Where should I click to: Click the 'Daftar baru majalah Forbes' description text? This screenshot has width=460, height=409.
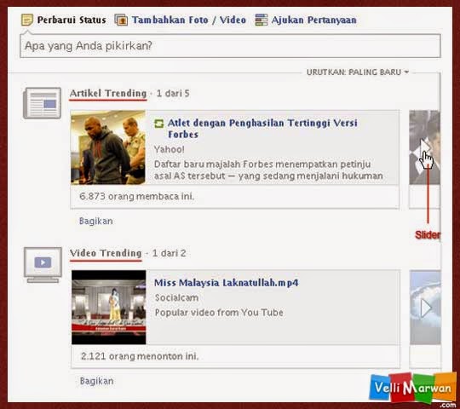point(268,170)
